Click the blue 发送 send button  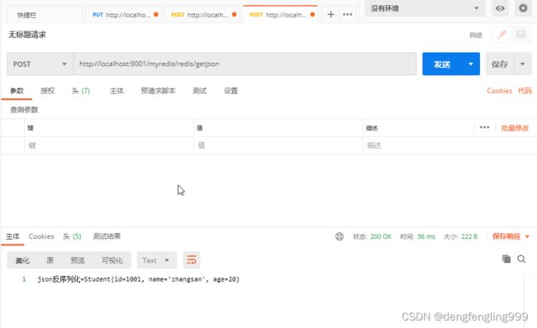click(443, 64)
